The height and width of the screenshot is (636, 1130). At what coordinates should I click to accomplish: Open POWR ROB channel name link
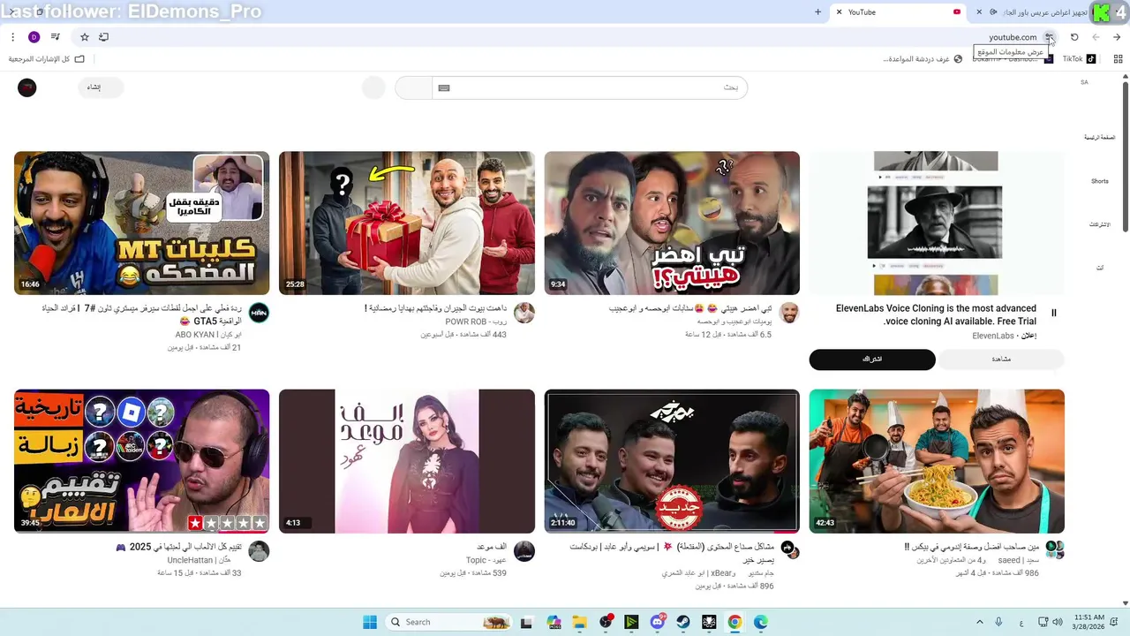(x=476, y=322)
